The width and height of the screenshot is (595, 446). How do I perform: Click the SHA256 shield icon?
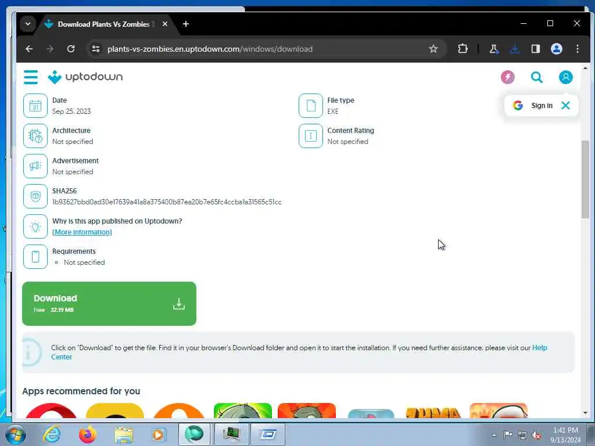coord(35,196)
